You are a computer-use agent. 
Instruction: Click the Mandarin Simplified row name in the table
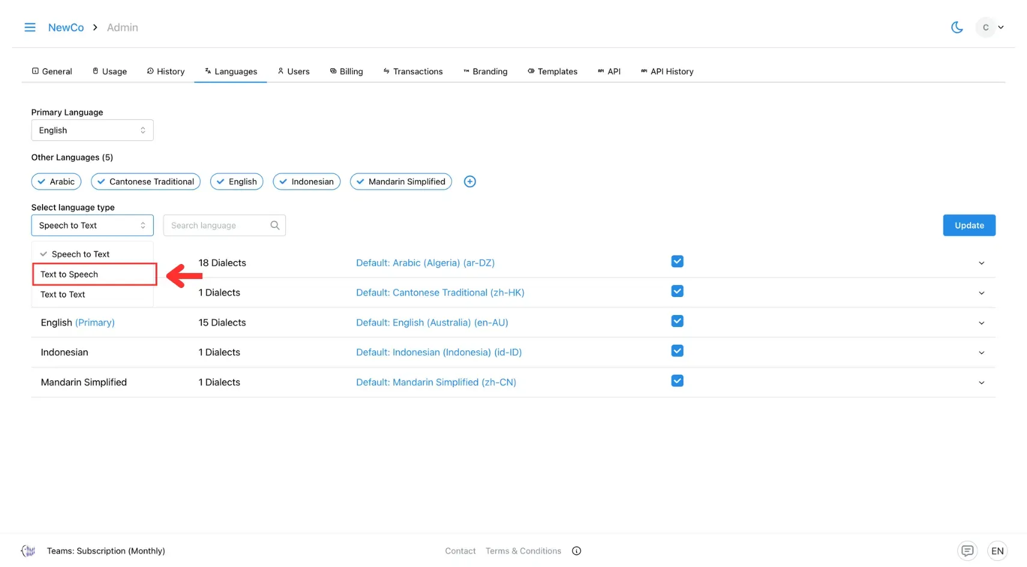click(x=83, y=382)
